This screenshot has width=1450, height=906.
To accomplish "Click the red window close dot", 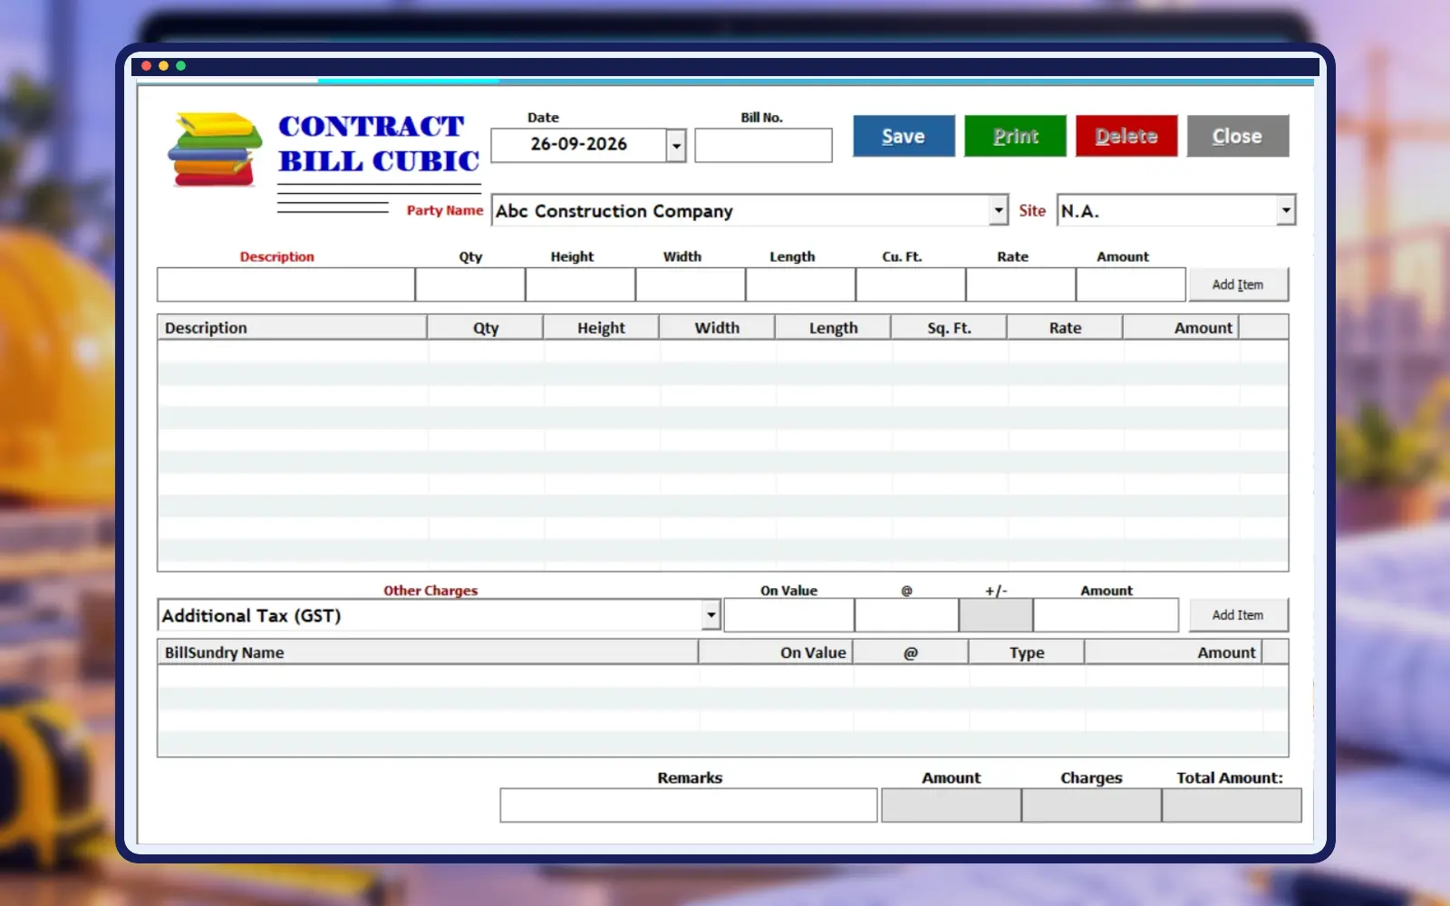I will [147, 66].
